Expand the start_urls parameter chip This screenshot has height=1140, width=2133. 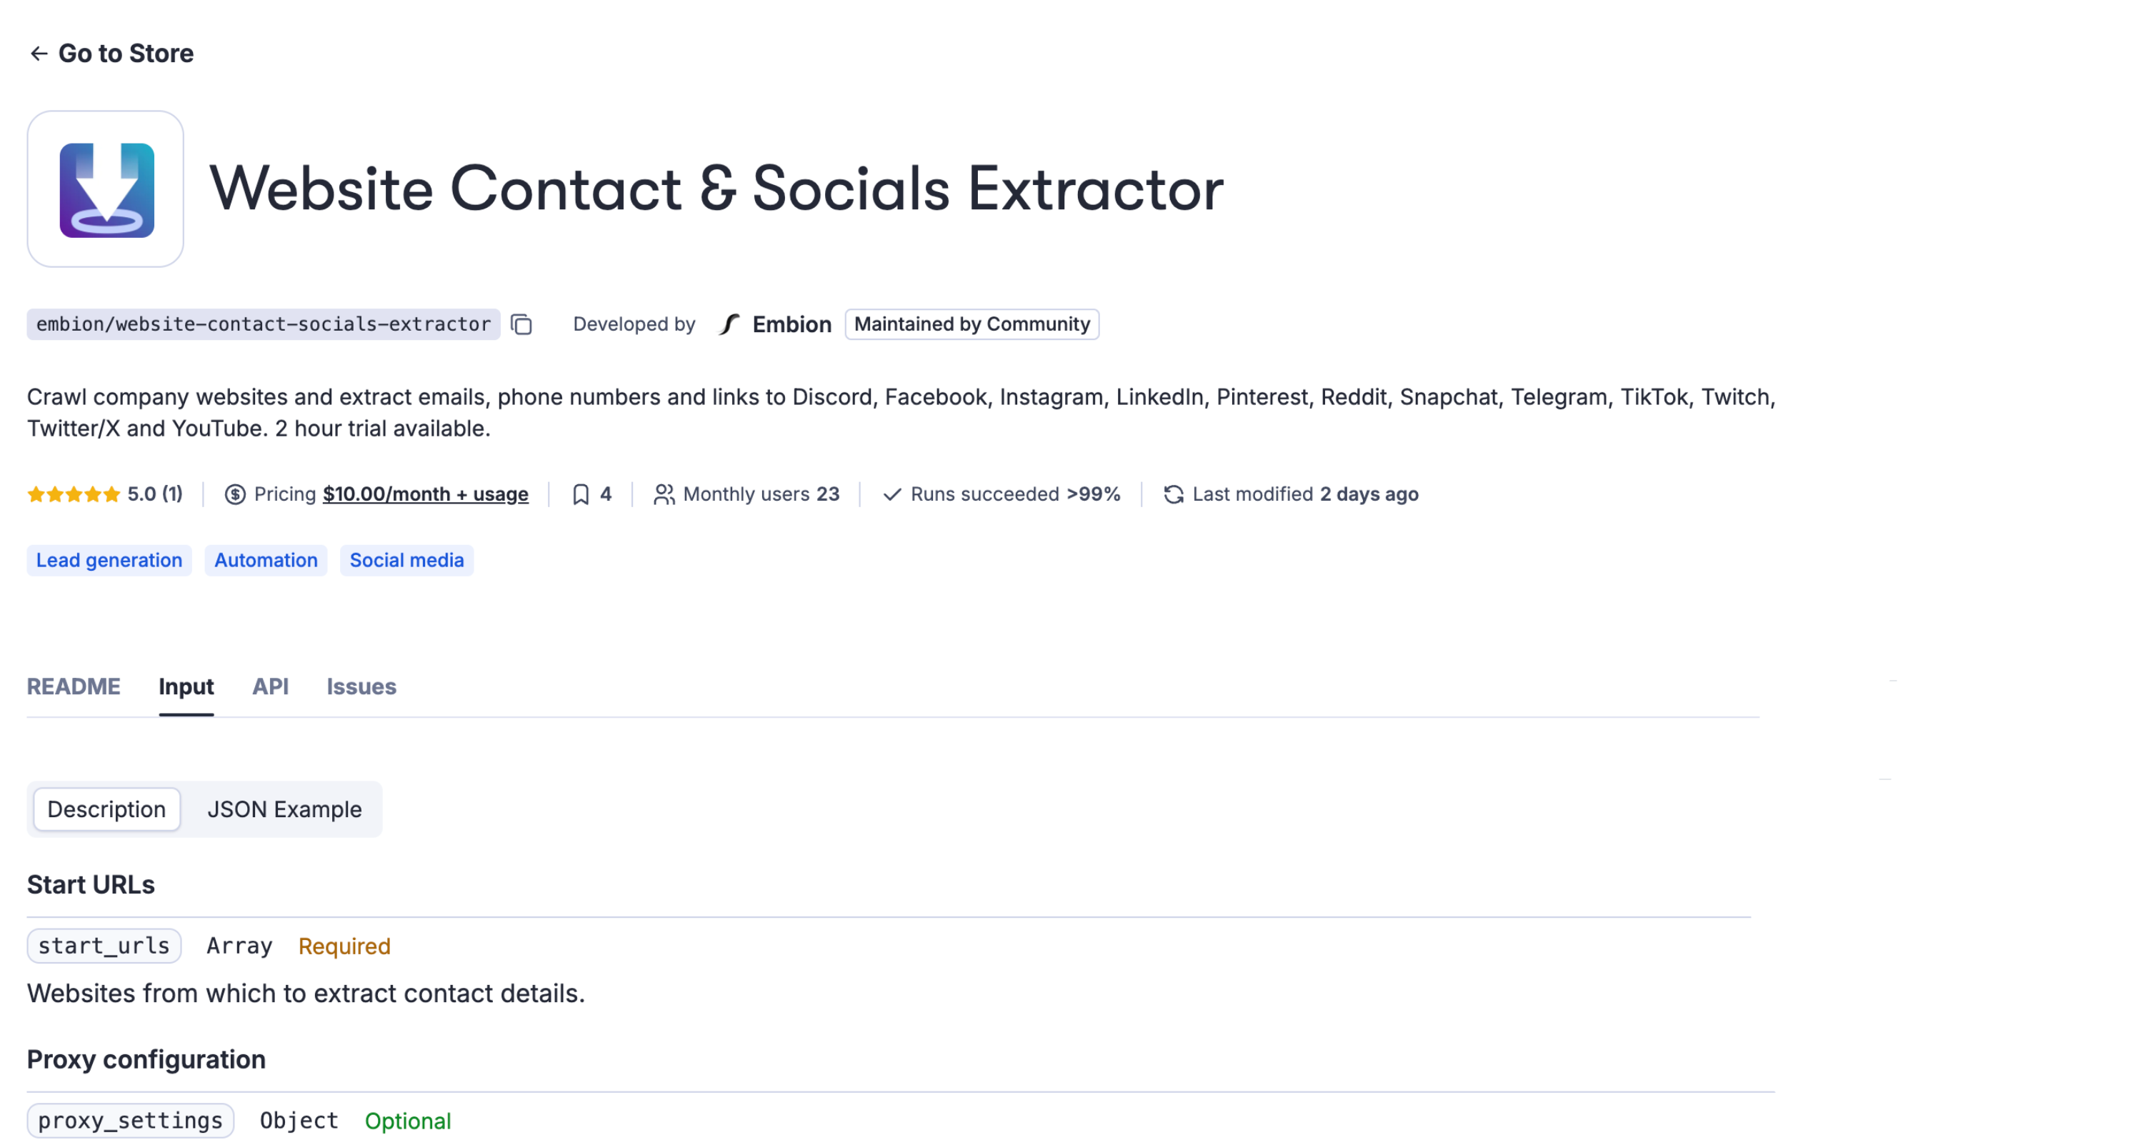click(x=103, y=946)
